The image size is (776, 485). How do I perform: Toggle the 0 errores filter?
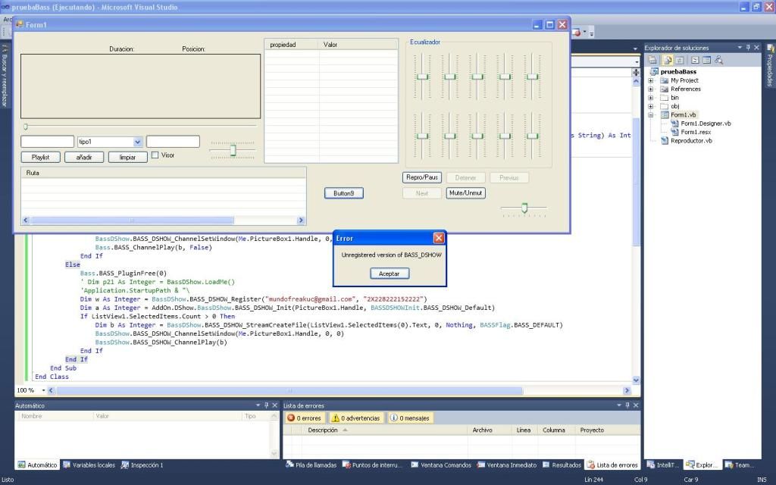tap(305, 418)
